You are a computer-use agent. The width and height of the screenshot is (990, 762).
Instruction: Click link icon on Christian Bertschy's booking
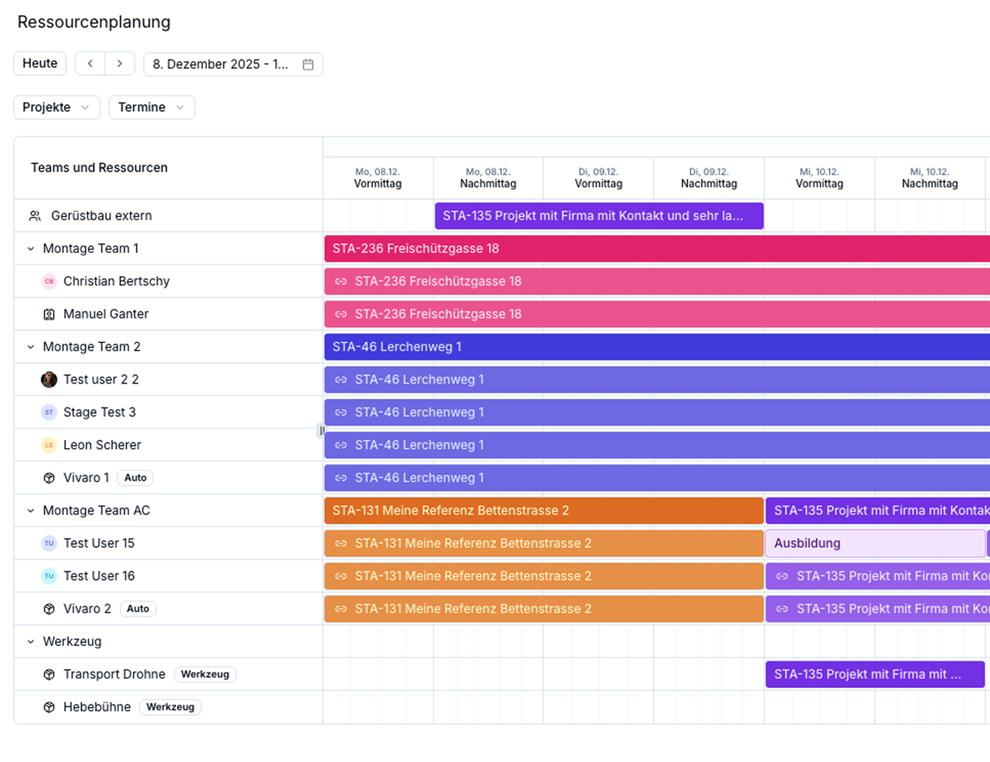pyautogui.click(x=341, y=281)
